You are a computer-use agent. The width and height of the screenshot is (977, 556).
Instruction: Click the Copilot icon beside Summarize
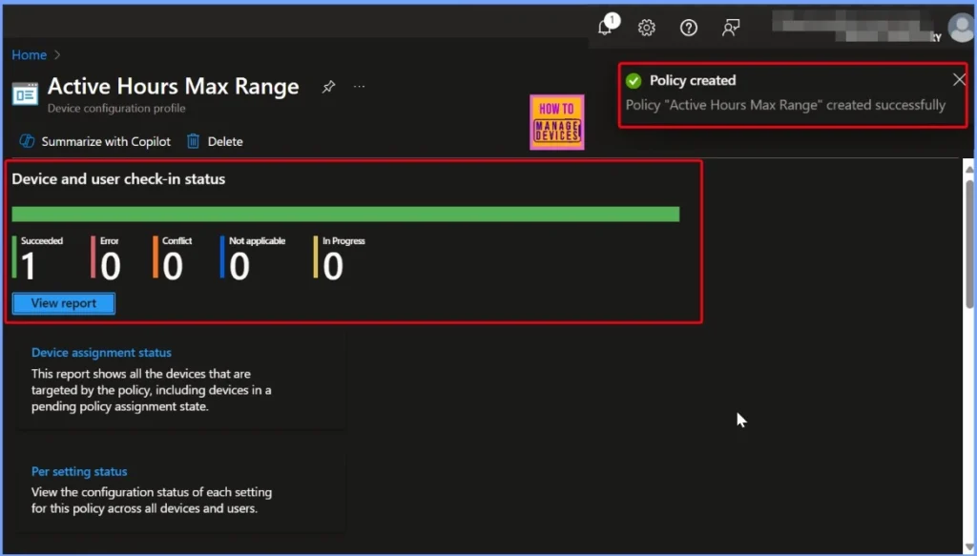pos(27,141)
